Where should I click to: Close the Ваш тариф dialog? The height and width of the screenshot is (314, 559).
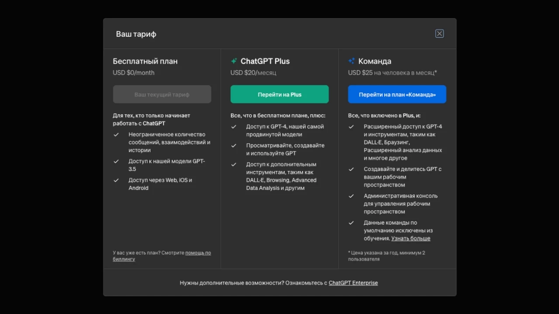click(x=439, y=34)
